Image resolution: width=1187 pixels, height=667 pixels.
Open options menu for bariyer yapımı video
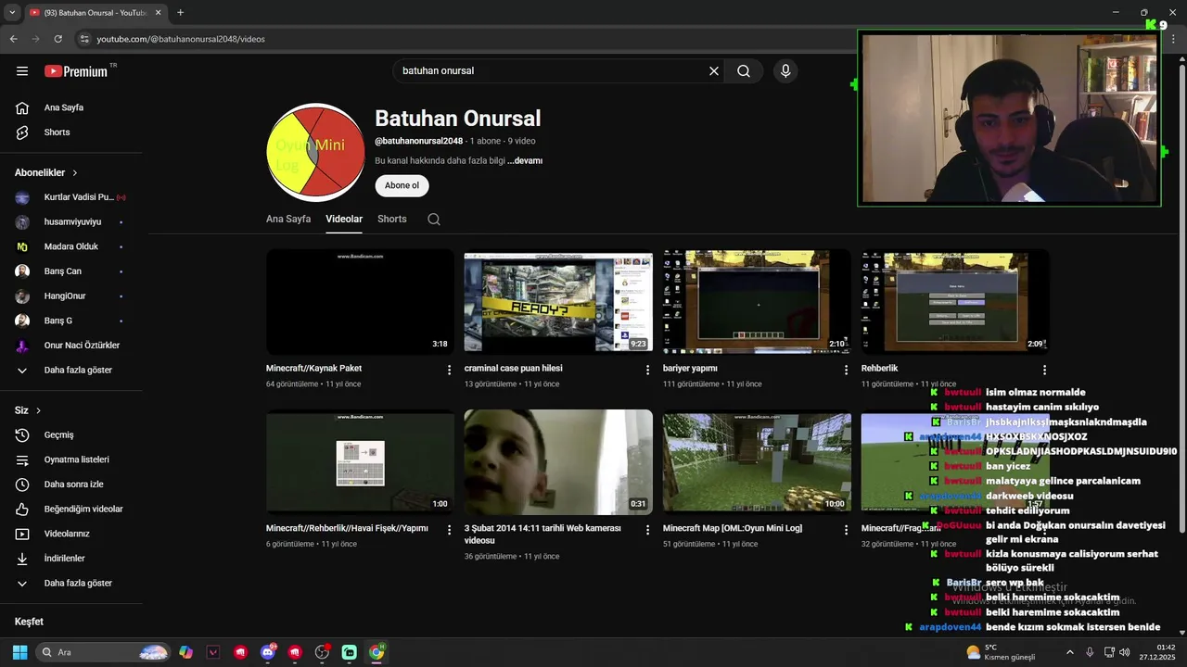846,370
